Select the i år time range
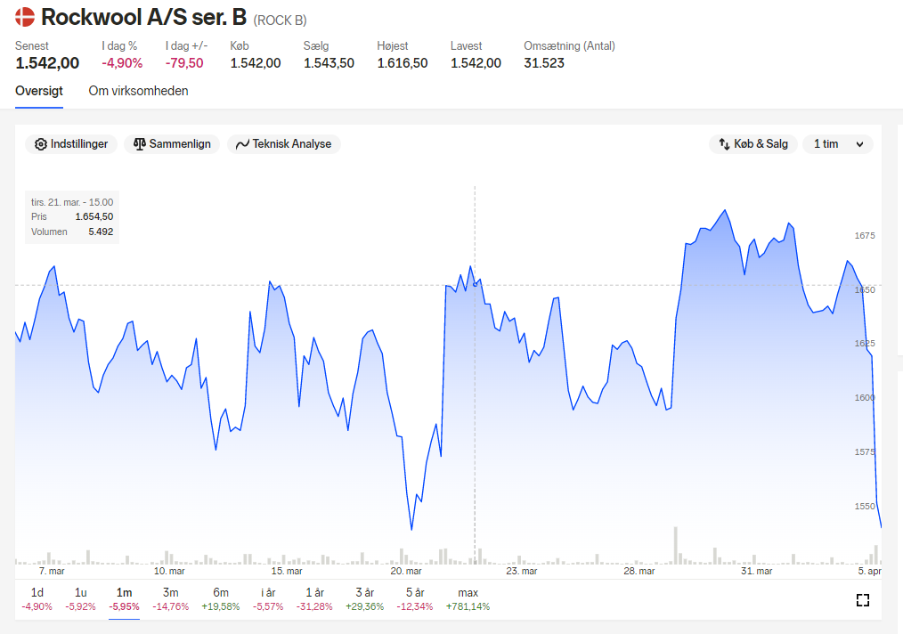This screenshot has height=634, width=903. coord(268,599)
